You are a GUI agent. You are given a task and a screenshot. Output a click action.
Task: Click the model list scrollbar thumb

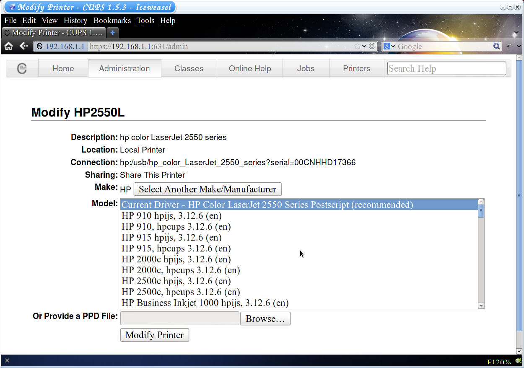click(x=481, y=212)
